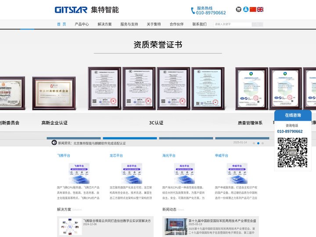The height and width of the screenshot is (237, 316).
Task: Click the 新闻动态 section heading
Action: click(169, 209)
